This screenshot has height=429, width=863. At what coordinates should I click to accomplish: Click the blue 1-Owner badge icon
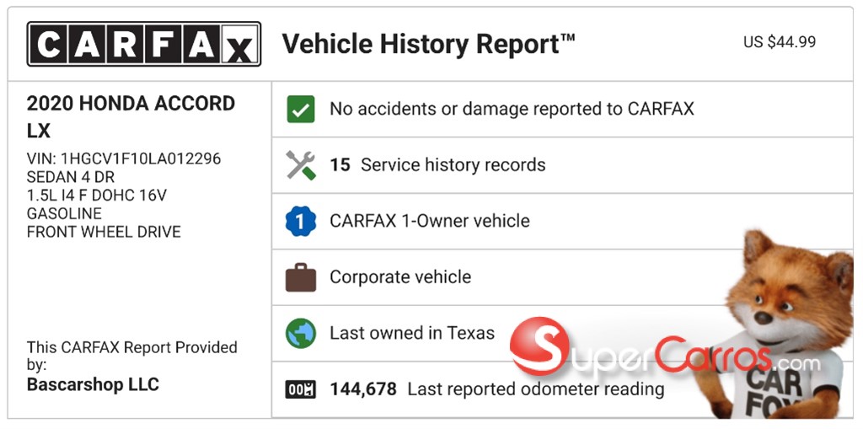pyautogui.click(x=300, y=222)
